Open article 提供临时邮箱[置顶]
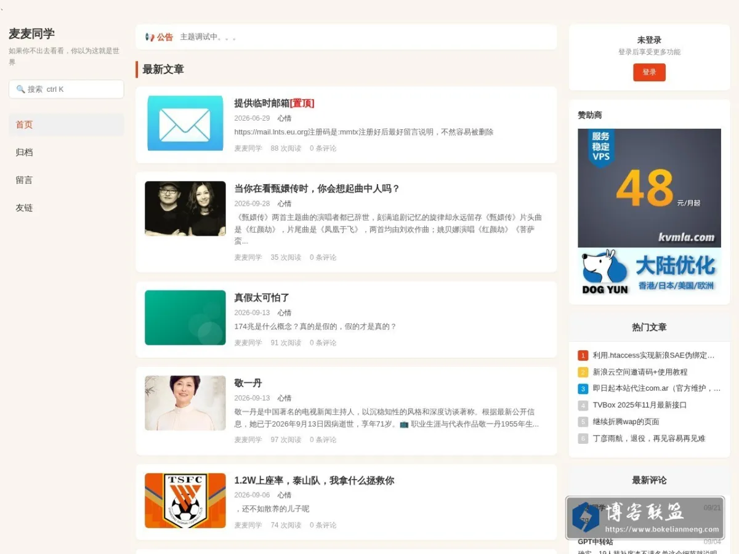This screenshot has width=739, height=554. click(274, 103)
